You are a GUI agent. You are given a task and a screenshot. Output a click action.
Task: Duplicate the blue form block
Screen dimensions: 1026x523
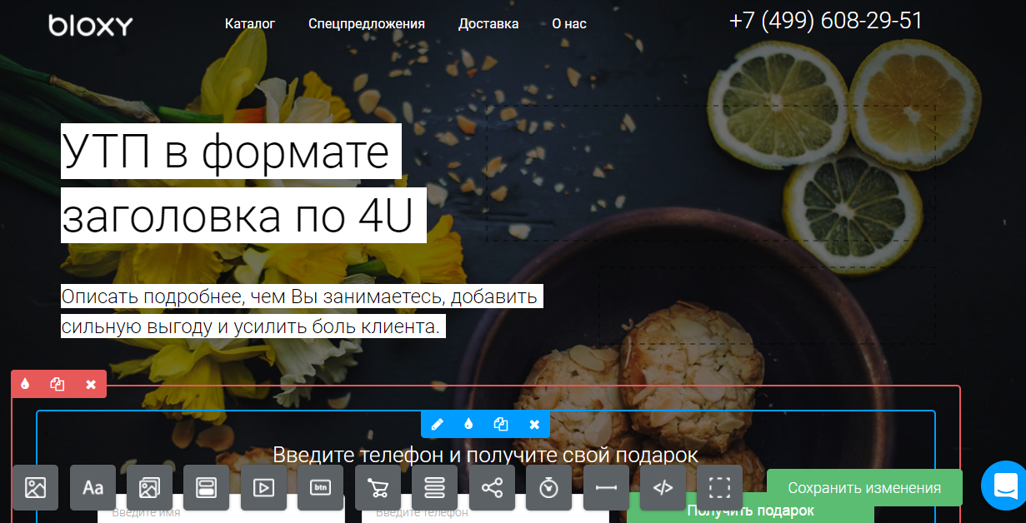(501, 424)
